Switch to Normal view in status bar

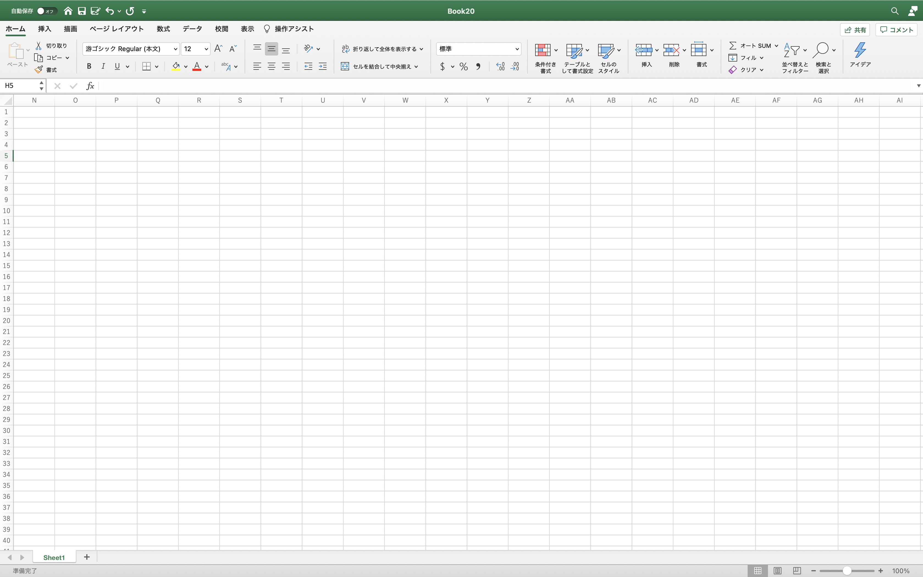point(758,570)
